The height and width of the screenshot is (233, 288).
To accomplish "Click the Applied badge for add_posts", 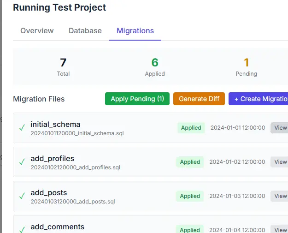I will pos(190,196).
